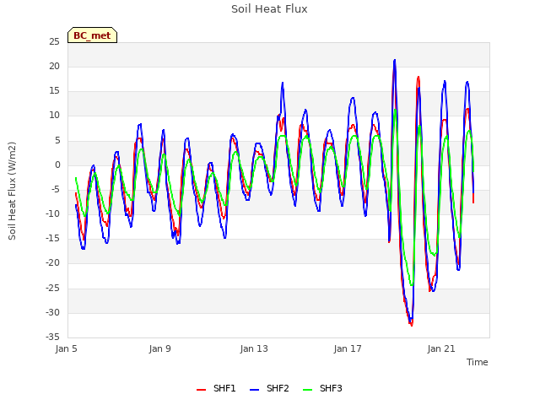This screenshot has width=540, height=405.
Task: Toggle the SHF1 series in legend
Action: tap(216, 388)
